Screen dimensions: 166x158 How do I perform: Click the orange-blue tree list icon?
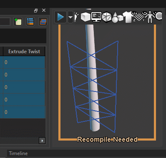(30, 22)
